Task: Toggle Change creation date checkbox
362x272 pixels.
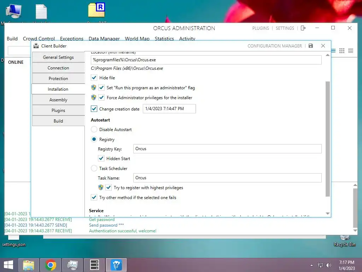Action: click(94, 109)
